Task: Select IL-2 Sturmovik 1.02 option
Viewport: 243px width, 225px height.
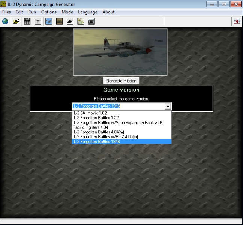Action: (121, 113)
